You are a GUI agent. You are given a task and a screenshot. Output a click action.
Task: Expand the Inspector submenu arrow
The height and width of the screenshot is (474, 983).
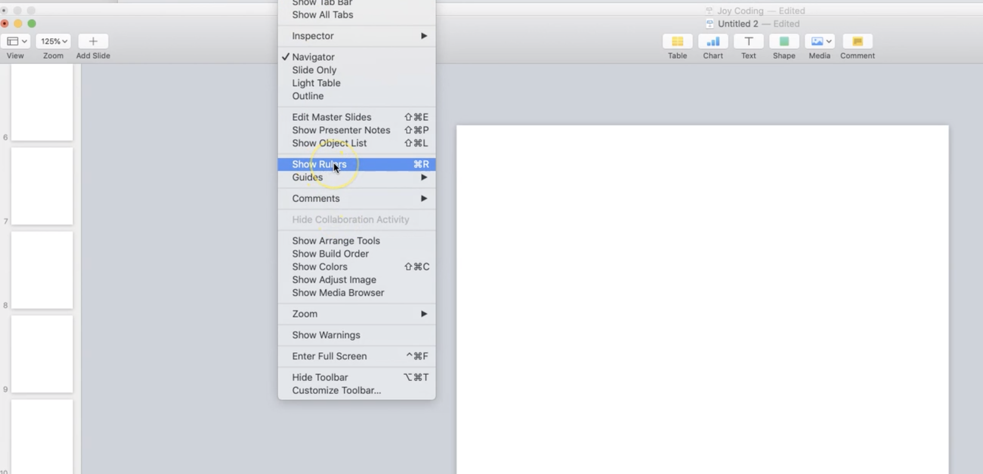424,36
